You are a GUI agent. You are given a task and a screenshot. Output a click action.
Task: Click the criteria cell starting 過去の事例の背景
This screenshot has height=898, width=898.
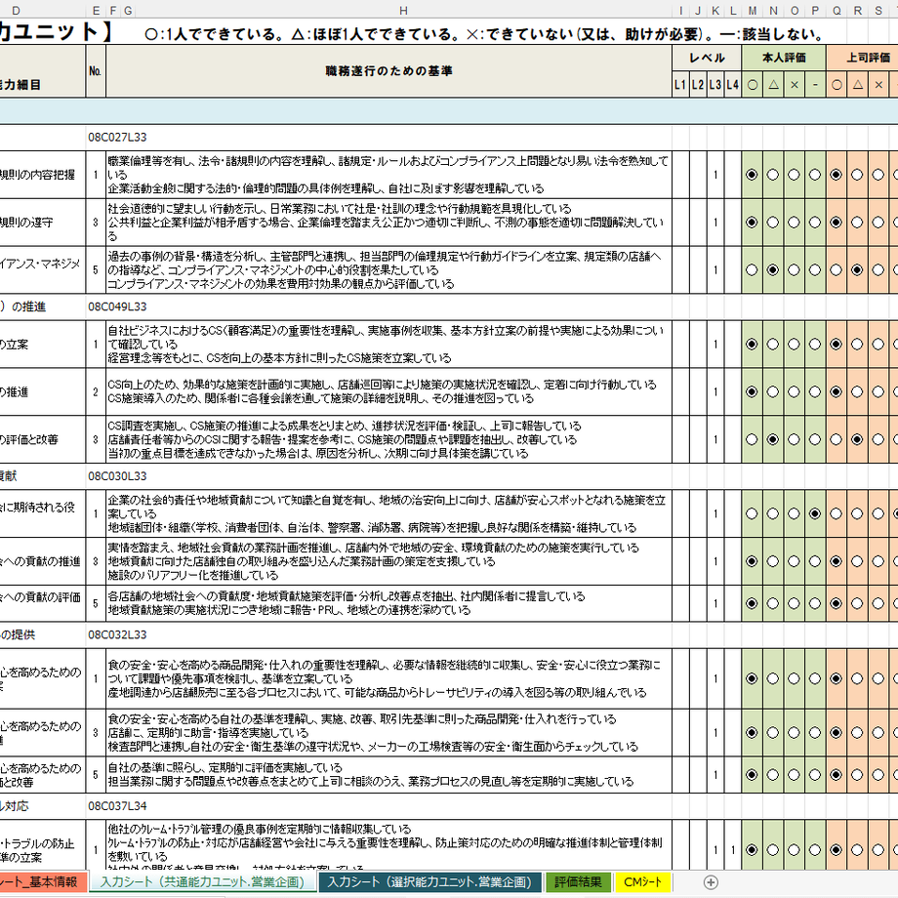pos(388,269)
